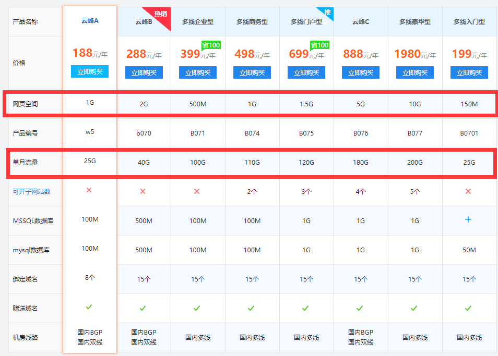Click green checkmark for 云峰A 赠送域名

click(89, 307)
